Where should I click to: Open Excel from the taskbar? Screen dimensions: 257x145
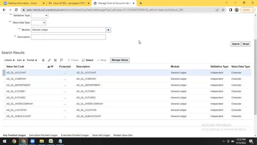click(51, 141)
